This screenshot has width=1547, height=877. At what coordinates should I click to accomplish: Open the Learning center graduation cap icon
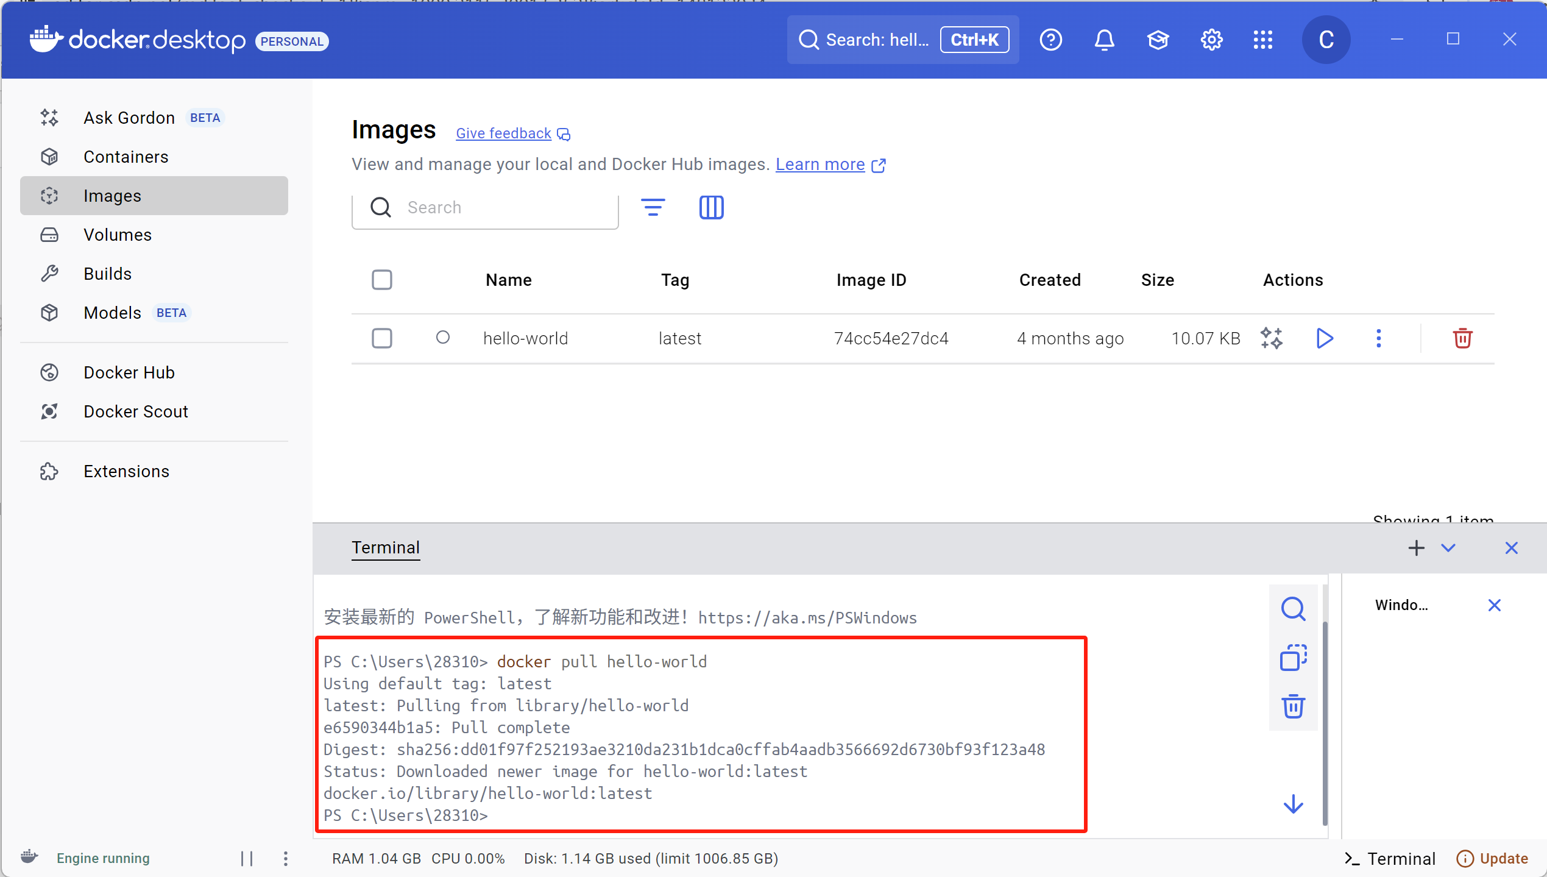click(1158, 40)
